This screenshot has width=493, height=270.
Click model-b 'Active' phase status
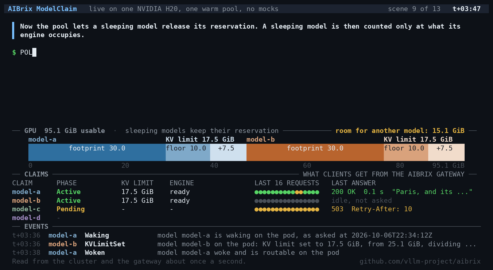[69, 200]
